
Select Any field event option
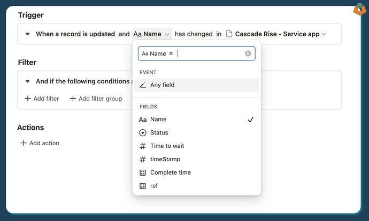click(x=162, y=85)
